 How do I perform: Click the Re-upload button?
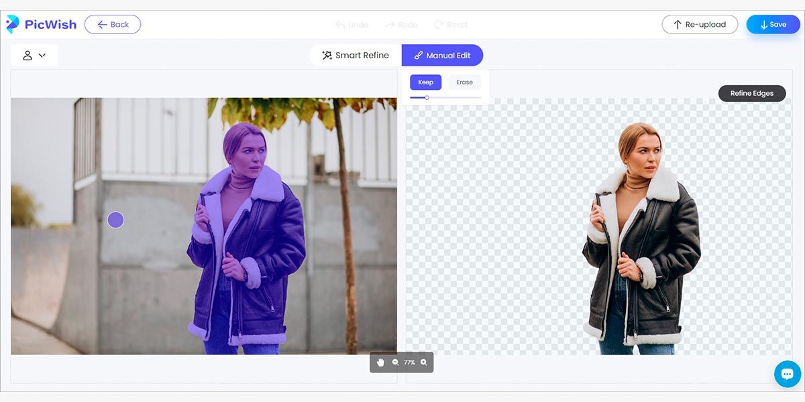pos(700,24)
